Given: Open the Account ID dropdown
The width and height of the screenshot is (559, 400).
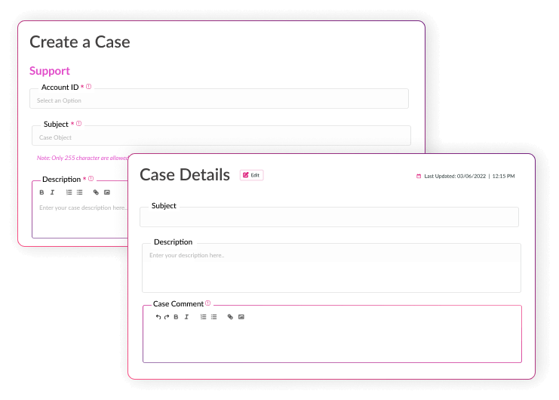Looking at the screenshot, I should (219, 100).
